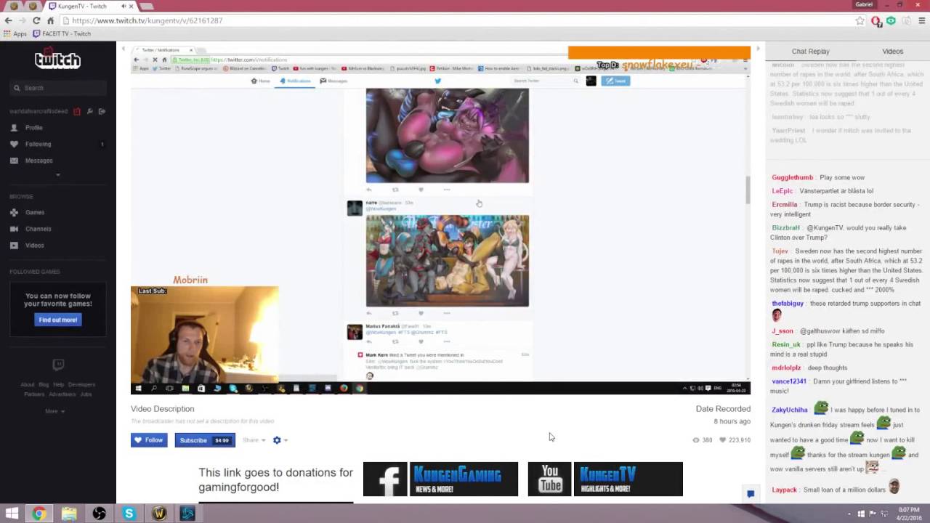Click username ZakyUchiha in chat

pyautogui.click(x=789, y=410)
